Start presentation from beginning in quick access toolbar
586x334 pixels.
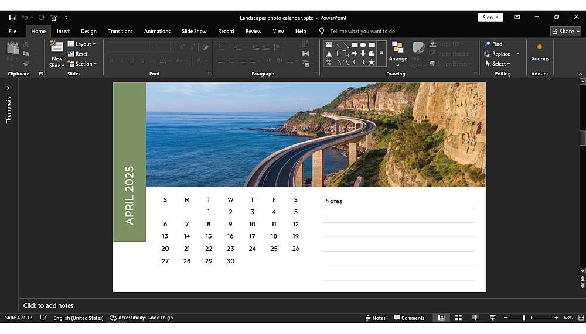click(x=54, y=18)
